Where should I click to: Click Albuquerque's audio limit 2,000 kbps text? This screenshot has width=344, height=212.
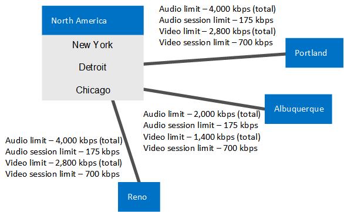[202, 114]
